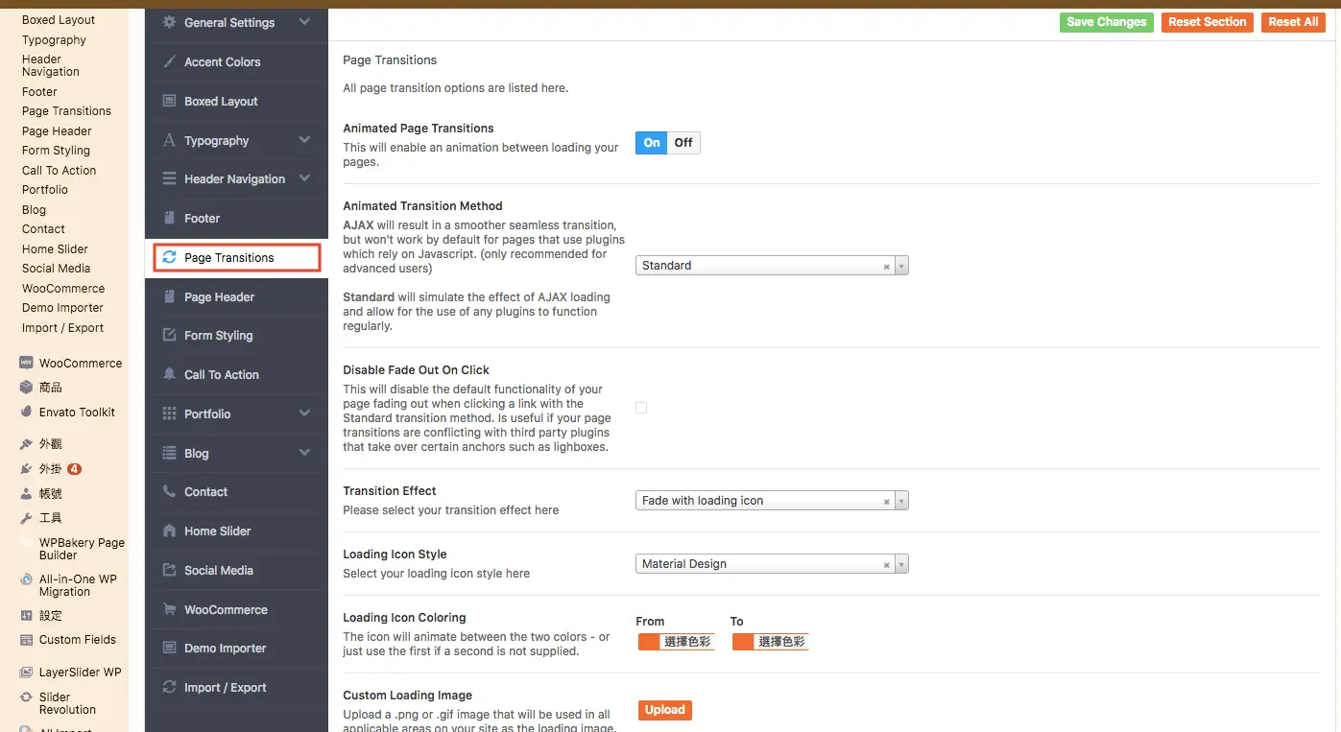Screen dimensions: 1341x732
Task: Expand the Portfolio section chevron
Action: tap(304, 413)
